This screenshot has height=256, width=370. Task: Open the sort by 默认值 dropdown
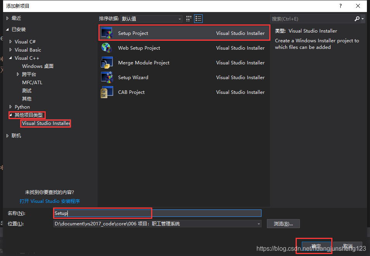tap(151, 19)
